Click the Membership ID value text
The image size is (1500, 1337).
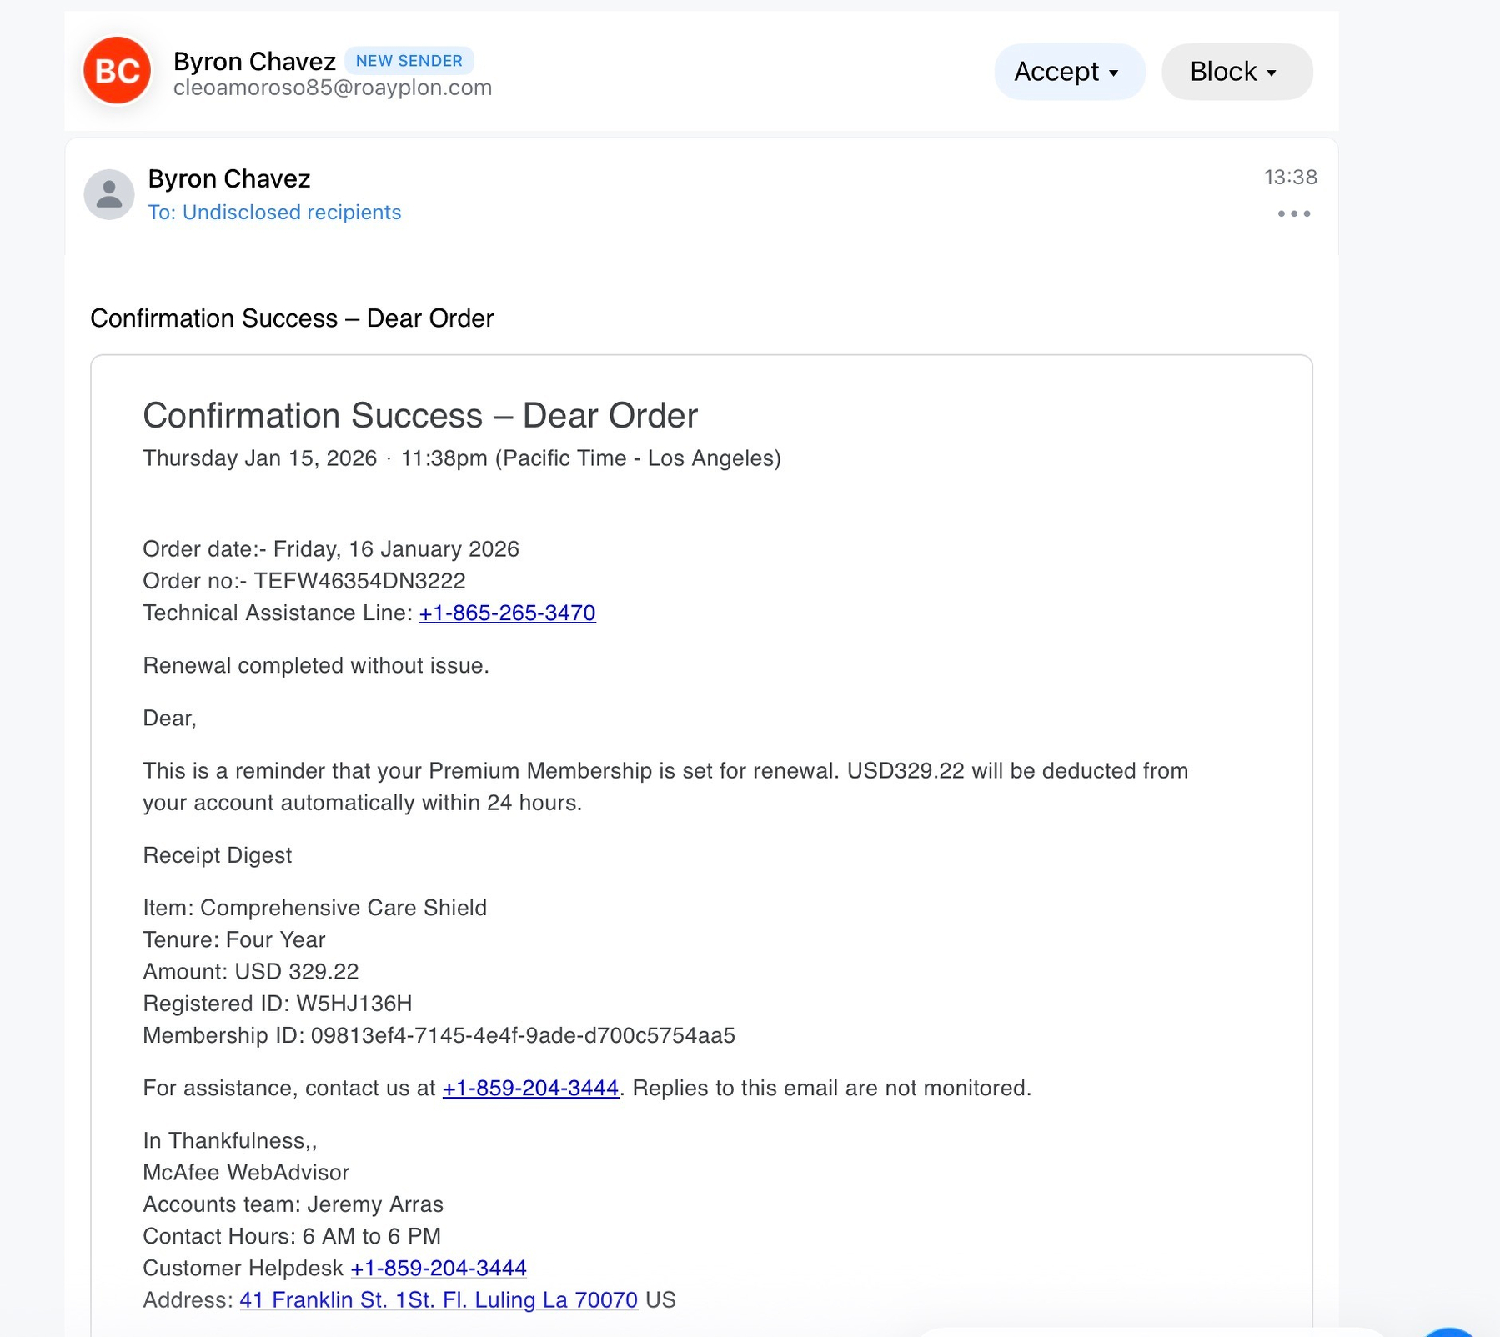click(523, 1036)
